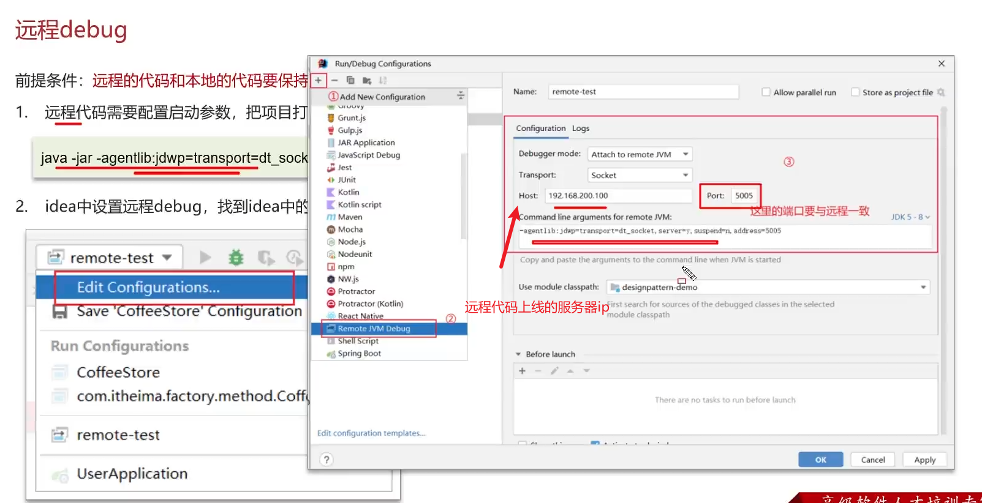Choose Edit Configurations menu entry
This screenshot has width=982, height=503.
(148, 287)
